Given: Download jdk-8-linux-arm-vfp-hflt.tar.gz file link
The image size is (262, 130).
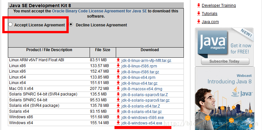Looking at the screenshot, I should point(146,61).
